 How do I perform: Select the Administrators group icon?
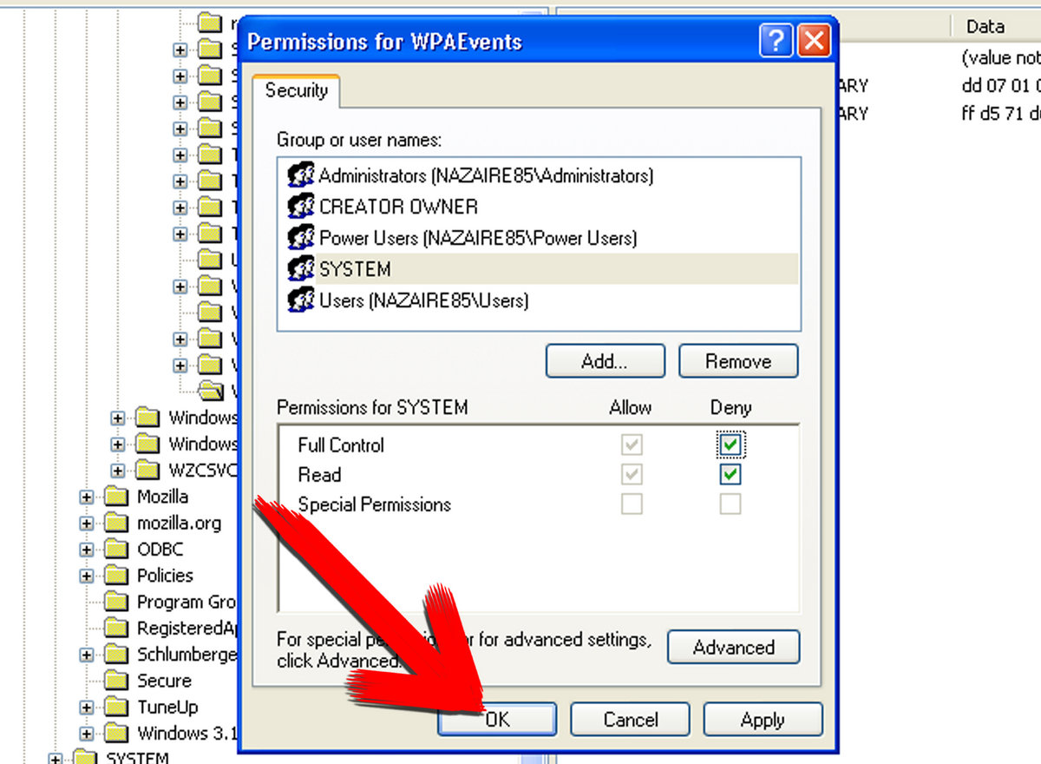pyautogui.click(x=299, y=175)
